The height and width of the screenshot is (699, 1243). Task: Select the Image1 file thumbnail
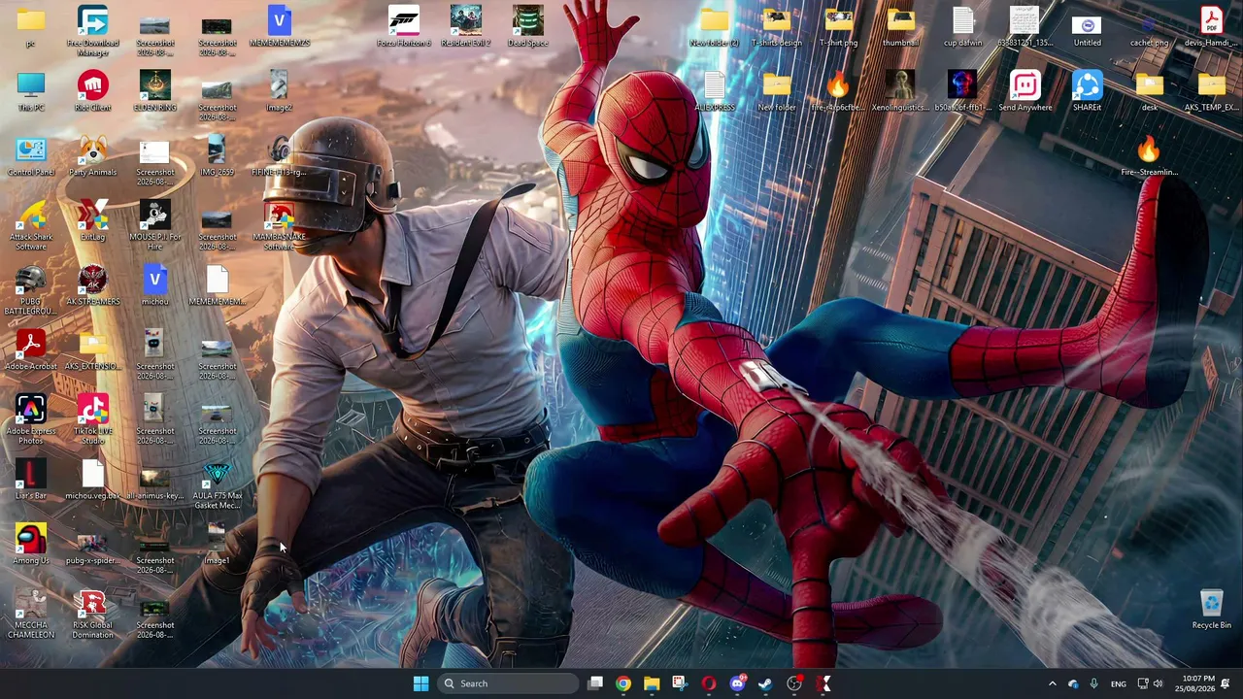click(x=217, y=546)
